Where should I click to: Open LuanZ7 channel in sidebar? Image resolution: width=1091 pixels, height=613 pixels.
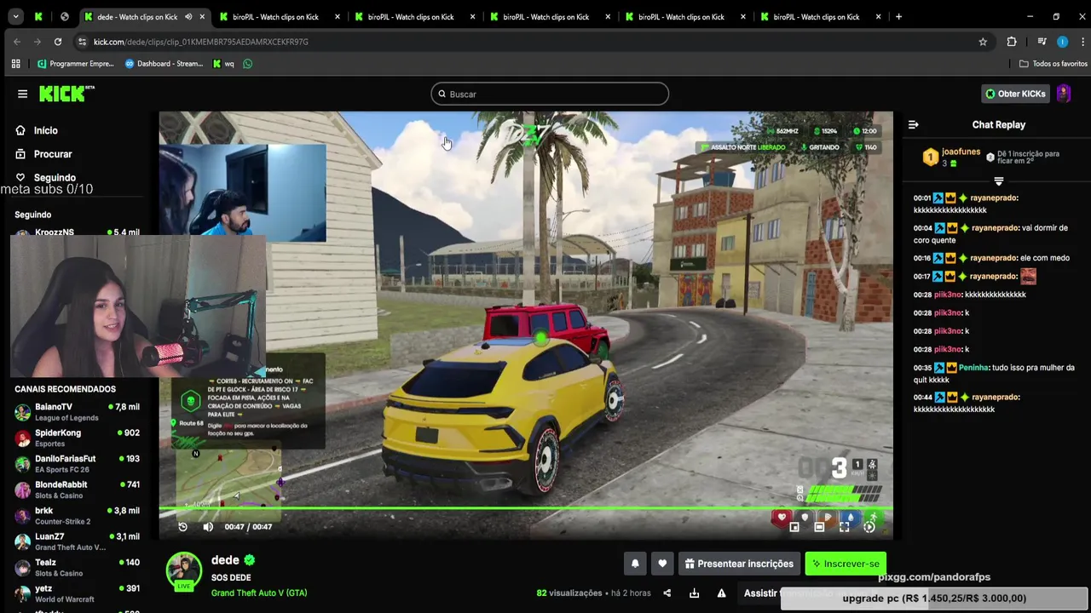77,541
